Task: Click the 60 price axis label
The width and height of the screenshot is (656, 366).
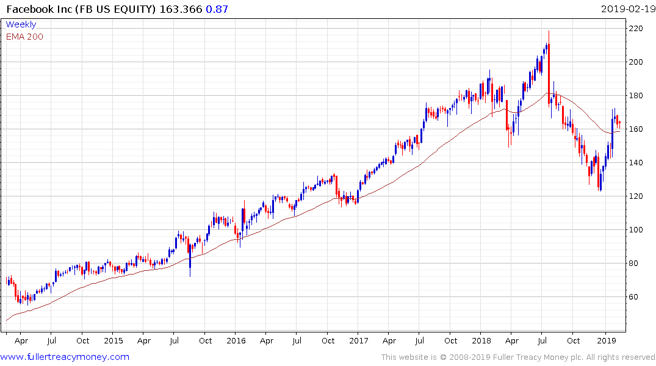Action: (633, 297)
